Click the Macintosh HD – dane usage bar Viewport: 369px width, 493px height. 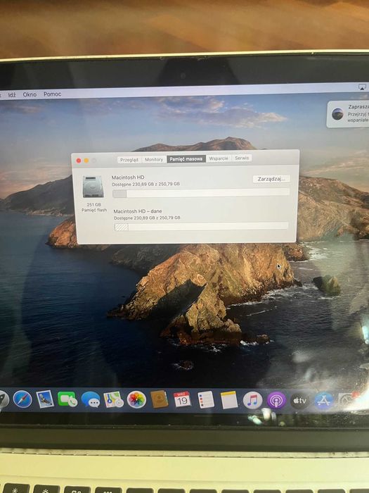coord(201,226)
